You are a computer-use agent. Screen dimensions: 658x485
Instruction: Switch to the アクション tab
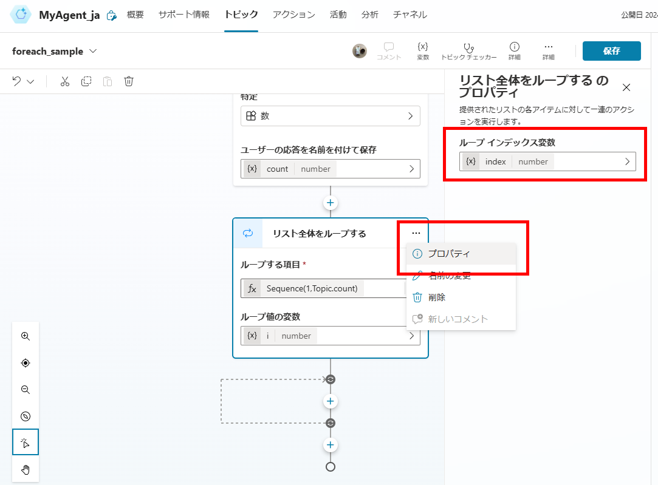tap(294, 15)
